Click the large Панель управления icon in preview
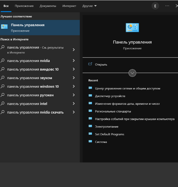178x187 pixels. point(132,27)
